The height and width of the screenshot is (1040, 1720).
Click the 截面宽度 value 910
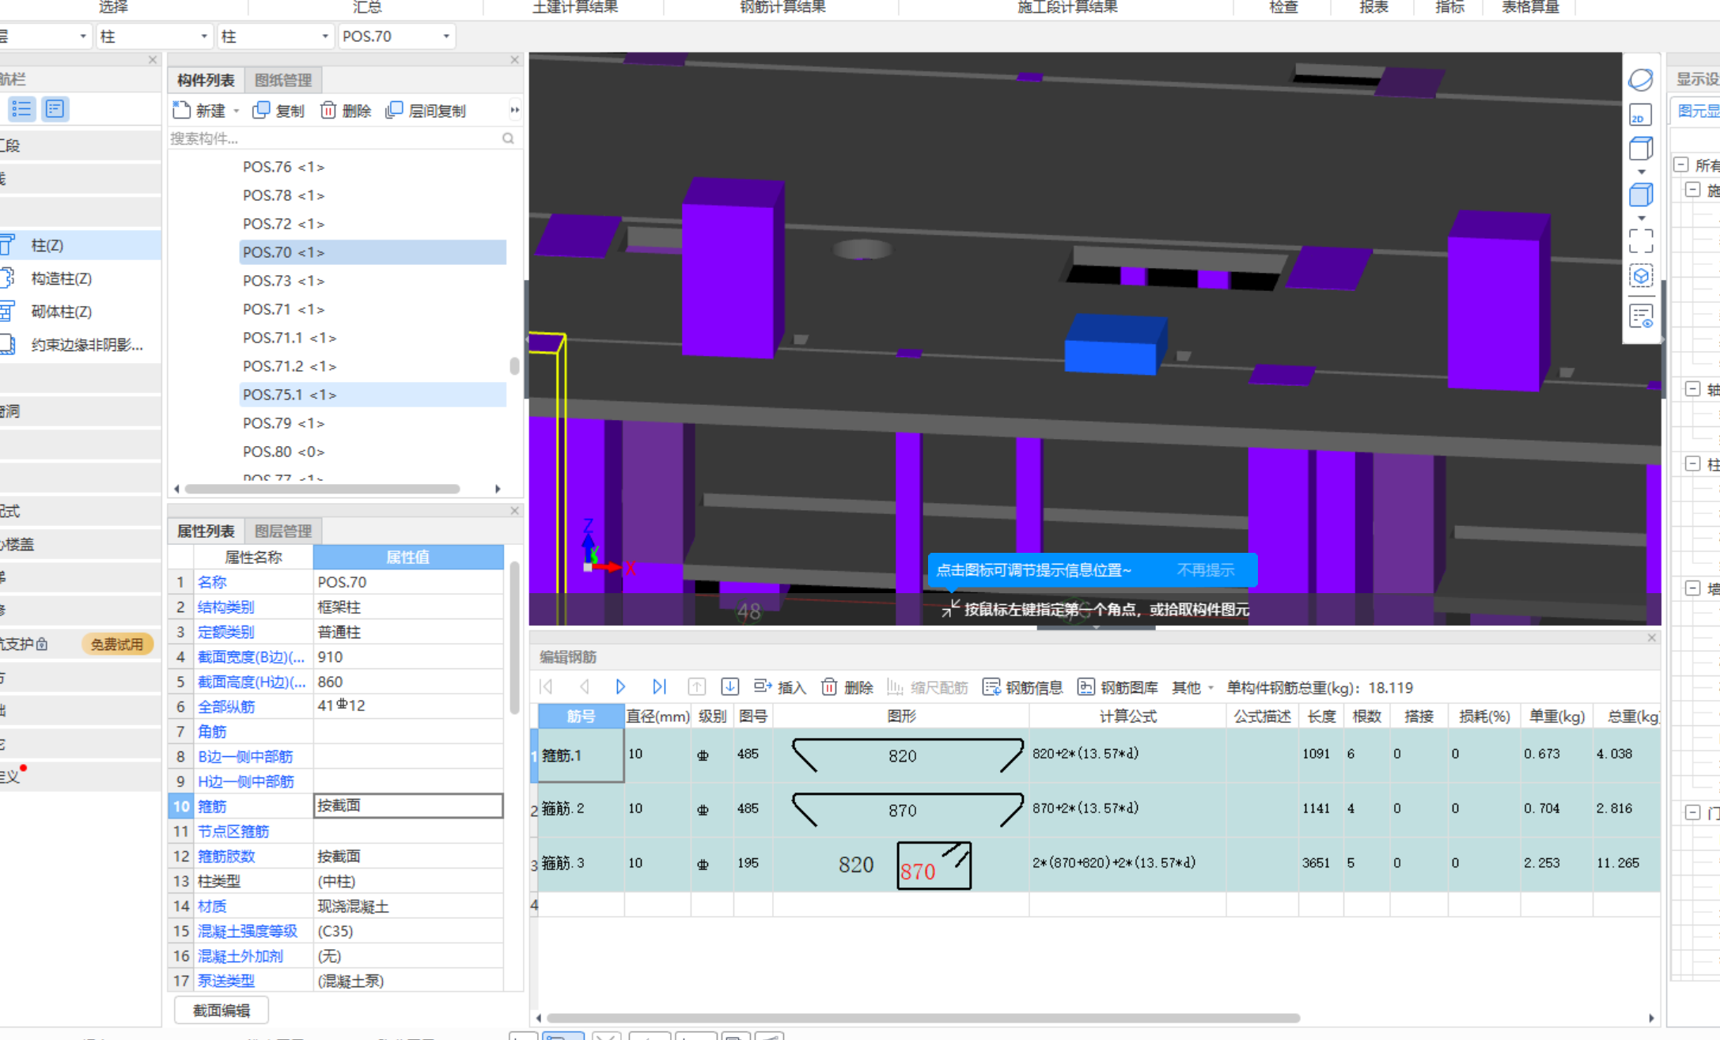tap(408, 656)
